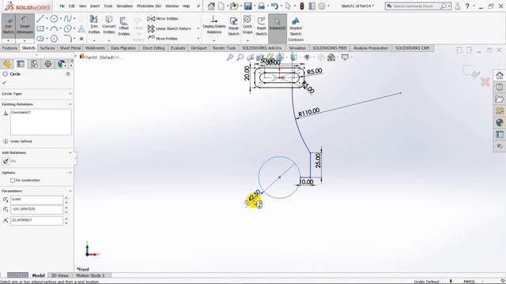Switch to the Surfaces tab

point(47,48)
